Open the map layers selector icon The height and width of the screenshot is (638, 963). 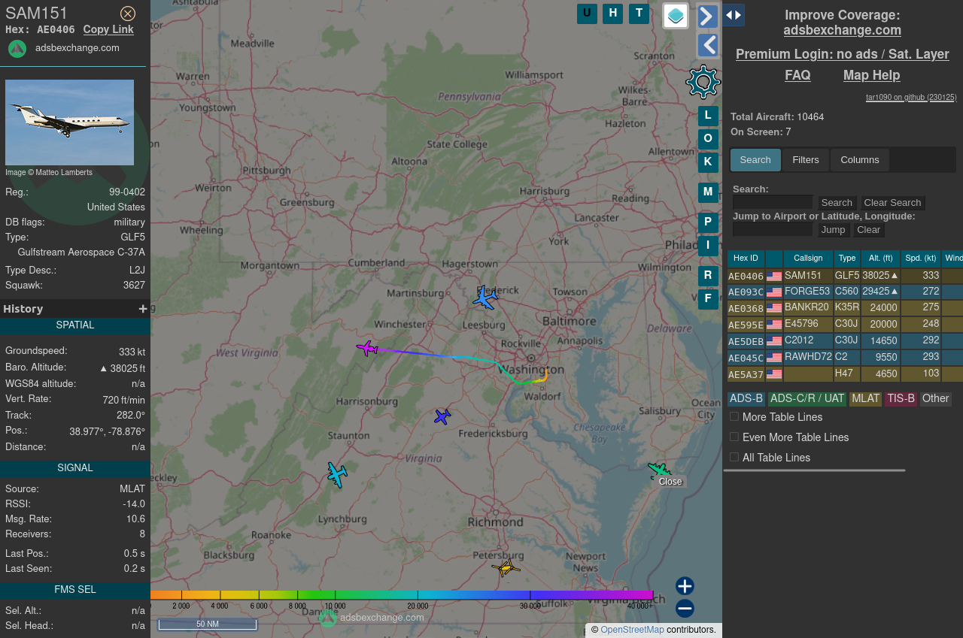pyautogui.click(x=676, y=15)
